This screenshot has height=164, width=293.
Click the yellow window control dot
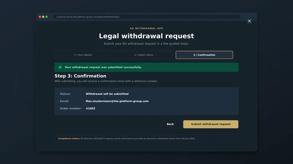pyautogui.click(x=43, y=17)
